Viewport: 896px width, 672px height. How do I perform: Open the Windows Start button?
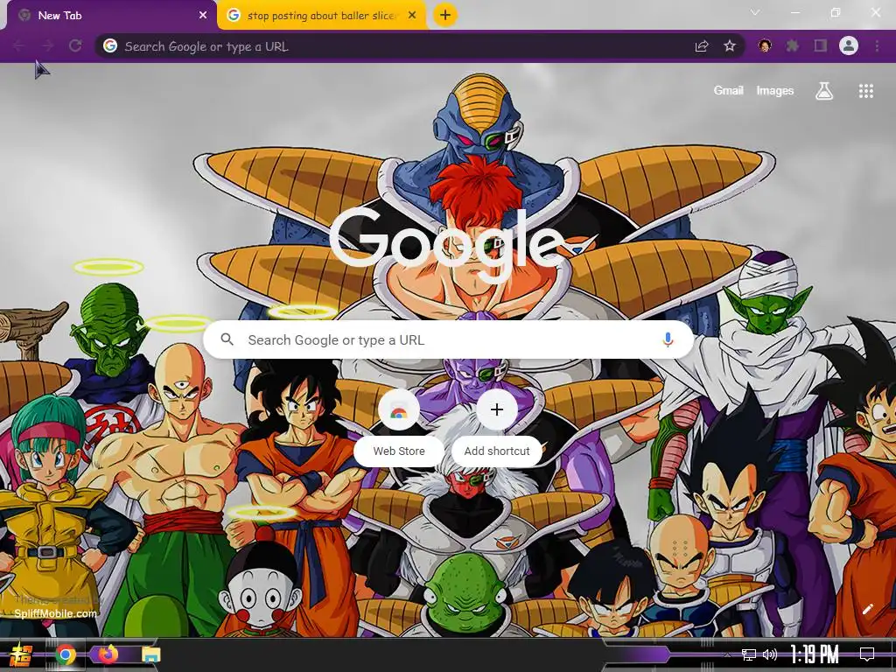[21, 654]
